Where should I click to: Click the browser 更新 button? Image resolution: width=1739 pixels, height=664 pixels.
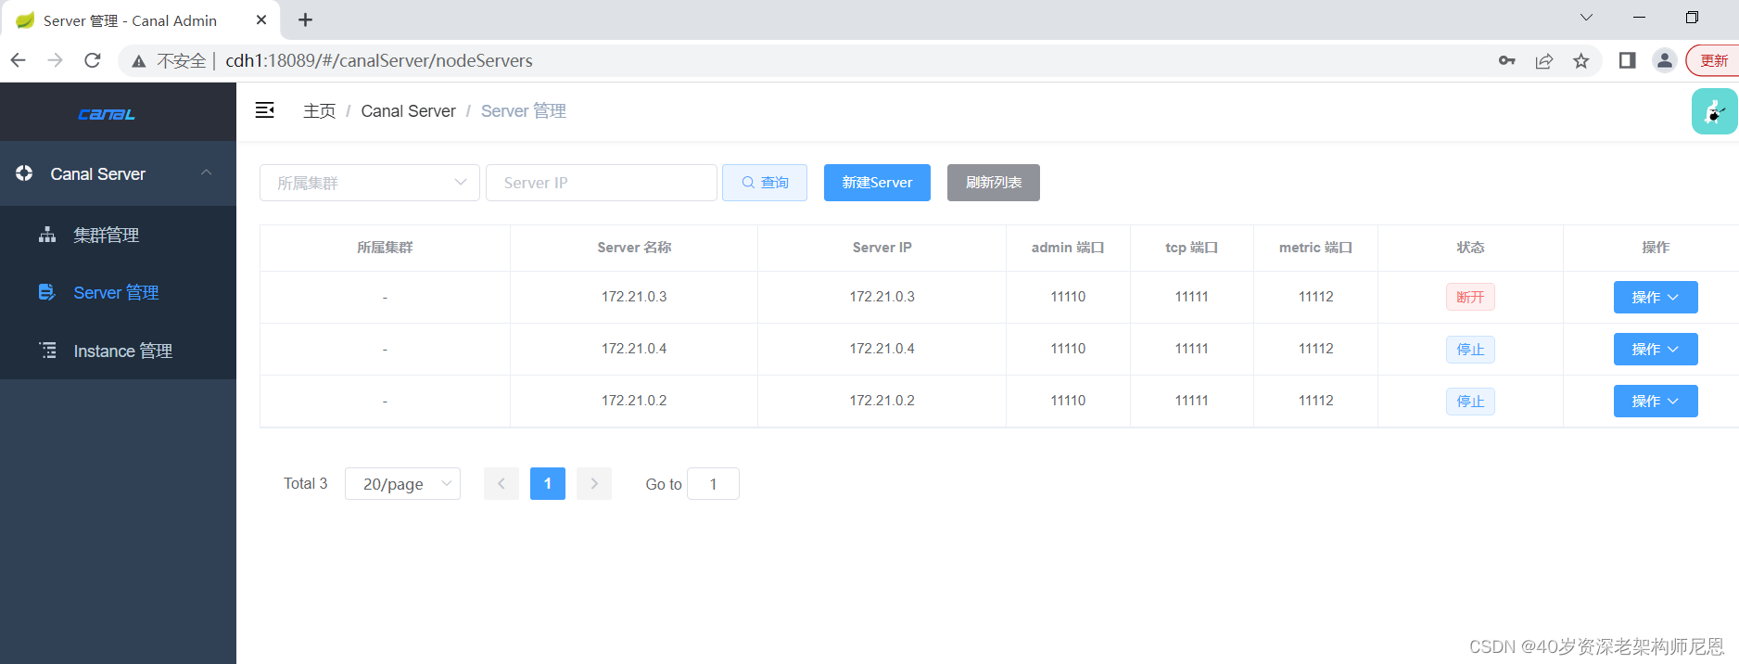pyautogui.click(x=1713, y=60)
